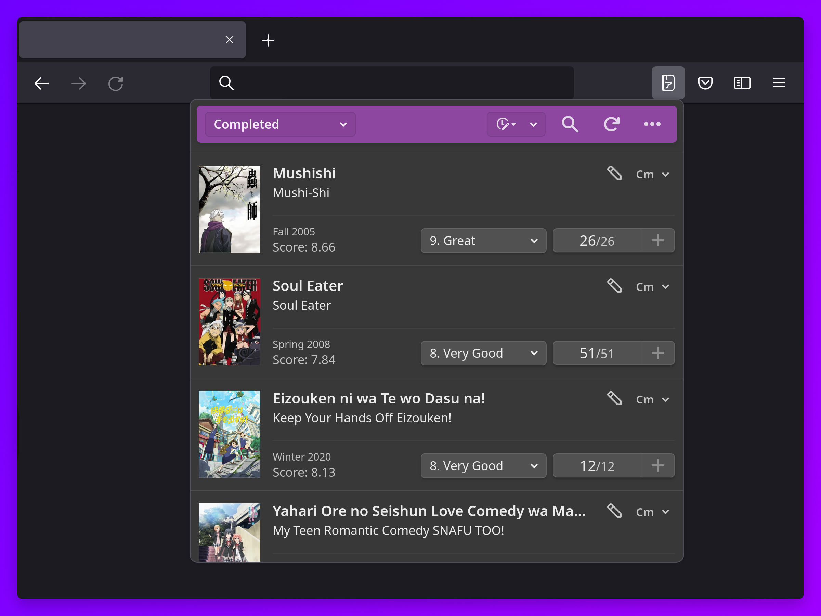Viewport: 821px width, 616px height.
Task: Open the three-dots more options menu
Action: [652, 124]
